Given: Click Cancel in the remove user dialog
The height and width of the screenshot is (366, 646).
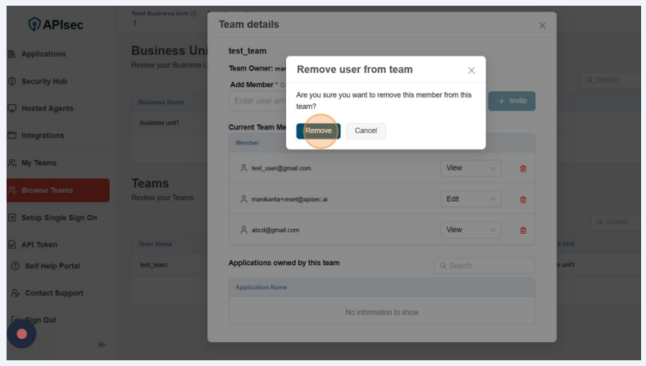Looking at the screenshot, I should 366,130.
